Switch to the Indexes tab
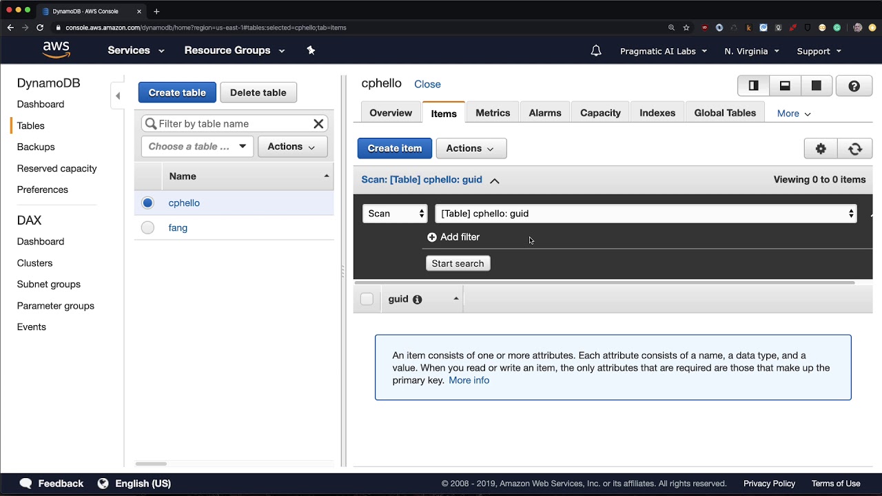Screen dimensions: 882x496 [657, 113]
